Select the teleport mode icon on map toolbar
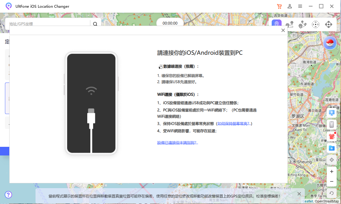The image size is (341, 204). [276, 24]
